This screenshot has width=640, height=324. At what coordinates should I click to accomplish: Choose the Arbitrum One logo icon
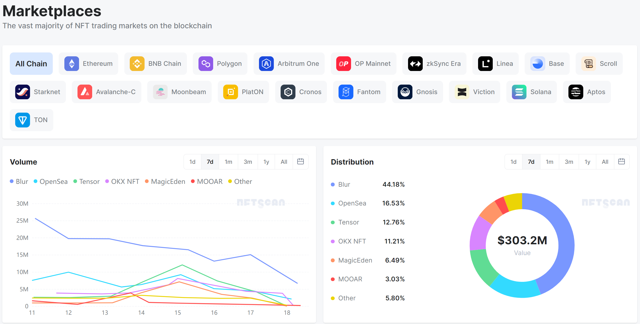tap(266, 64)
